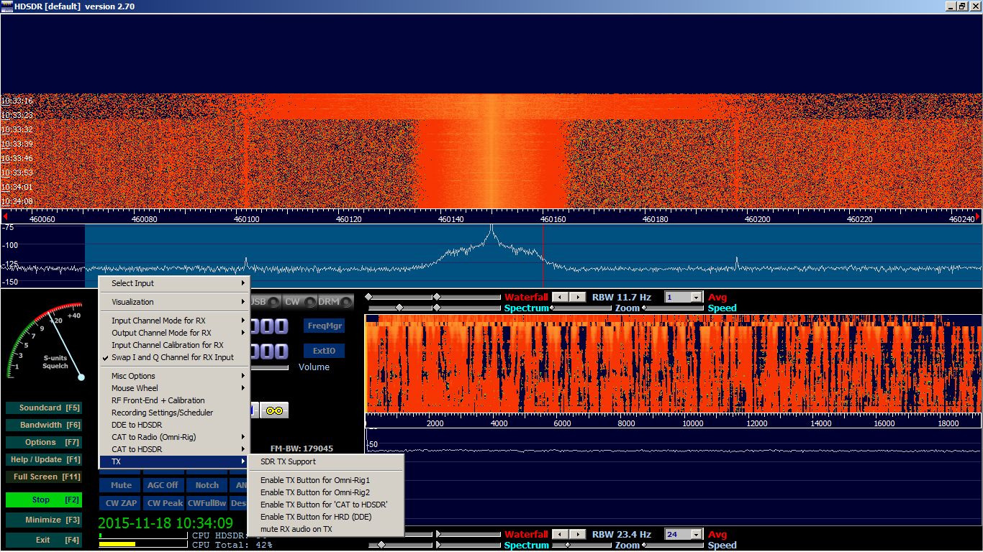Increase lower RBW 23.4 Hz with right arrow

(x=577, y=534)
